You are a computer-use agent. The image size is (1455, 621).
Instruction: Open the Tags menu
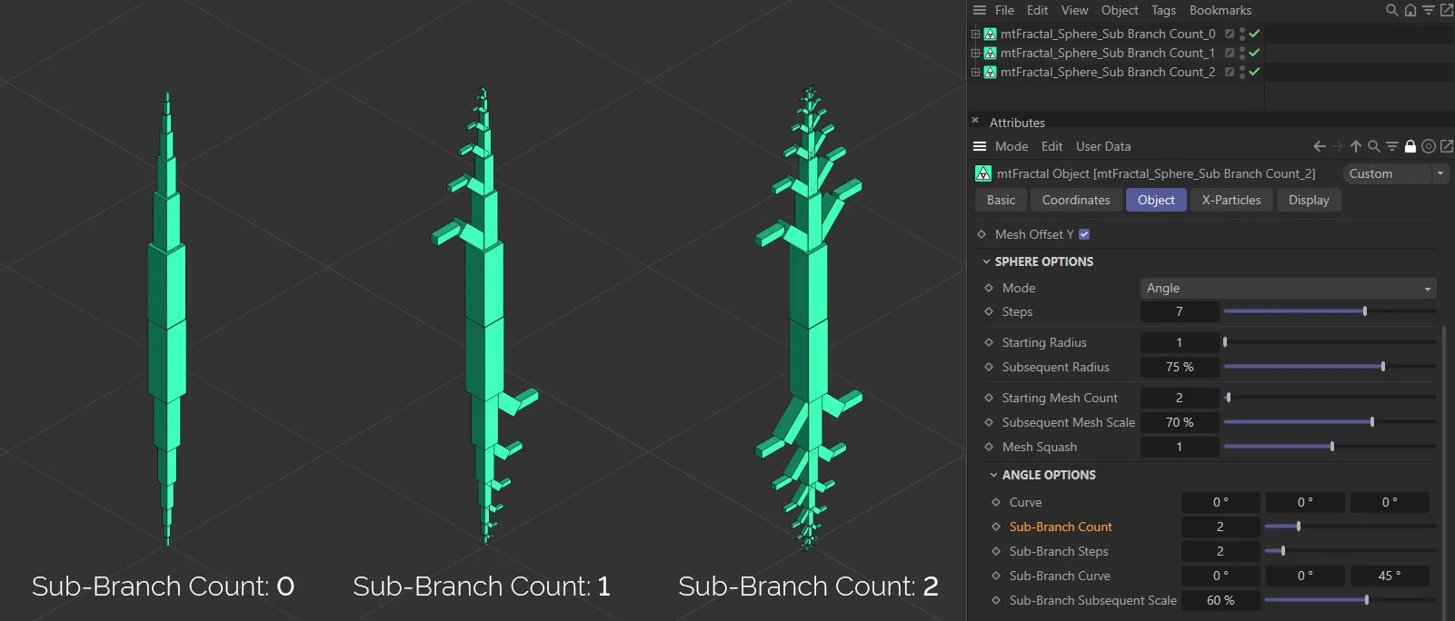1163,10
